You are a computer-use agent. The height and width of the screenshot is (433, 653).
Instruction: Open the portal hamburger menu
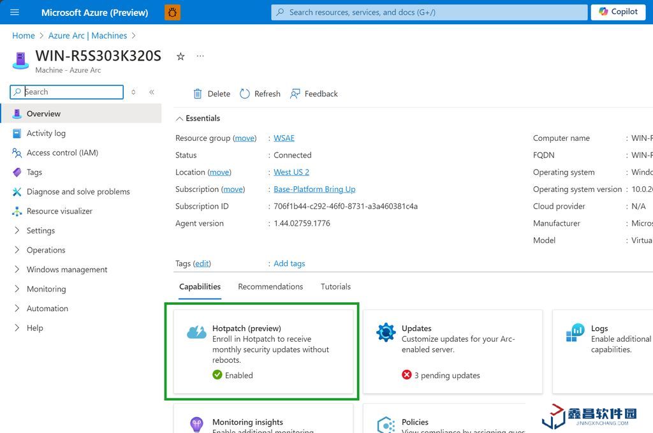(15, 12)
